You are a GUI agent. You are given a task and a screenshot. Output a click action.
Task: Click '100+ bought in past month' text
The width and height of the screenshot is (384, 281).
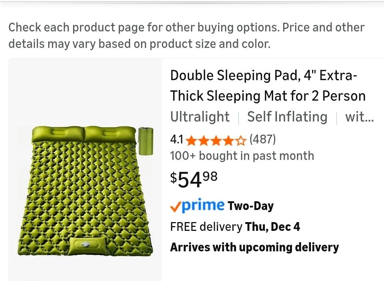(x=242, y=156)
